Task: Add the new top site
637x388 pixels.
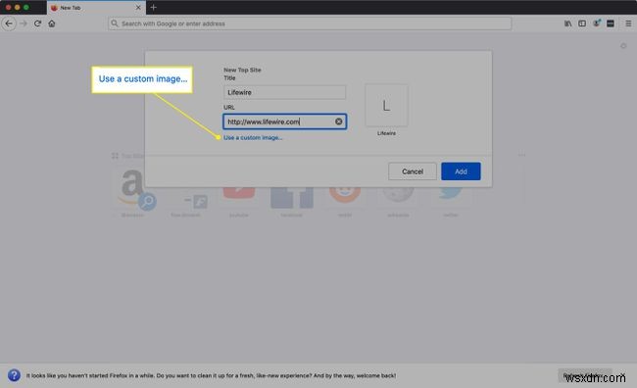Action: click(461, 171)
